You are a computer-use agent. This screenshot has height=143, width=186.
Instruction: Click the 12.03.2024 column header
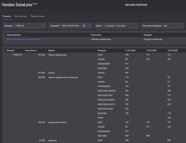click(x=151, y=50)
